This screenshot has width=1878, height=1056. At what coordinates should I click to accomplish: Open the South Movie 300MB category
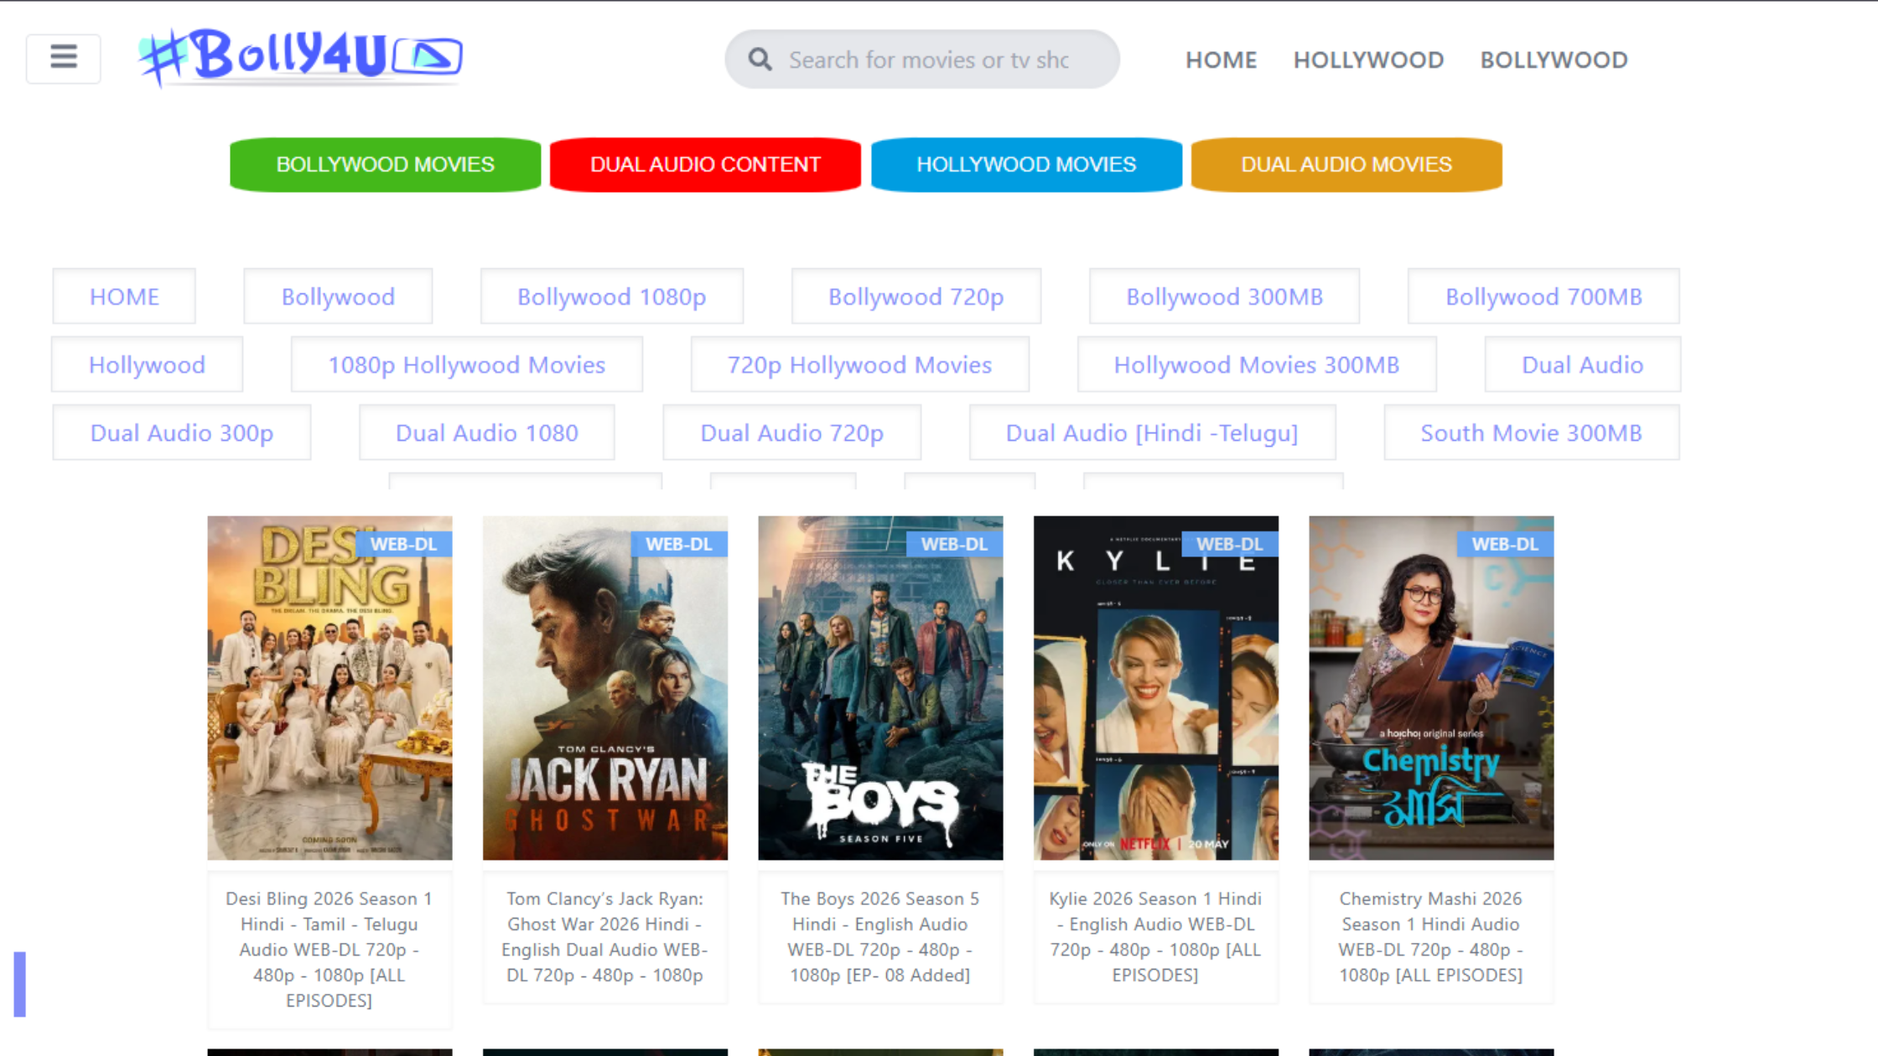point(1532,432)
